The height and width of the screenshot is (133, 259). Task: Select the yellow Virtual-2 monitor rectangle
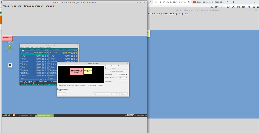pyautogui.click(x=88, y=71)
